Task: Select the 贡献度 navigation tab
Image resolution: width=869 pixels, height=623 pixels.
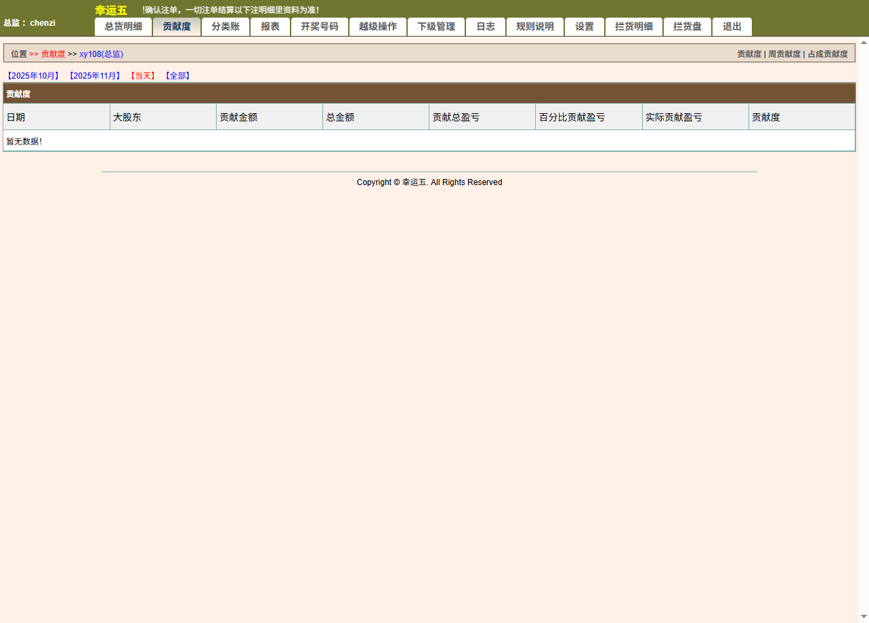Action: click(177, 27)
